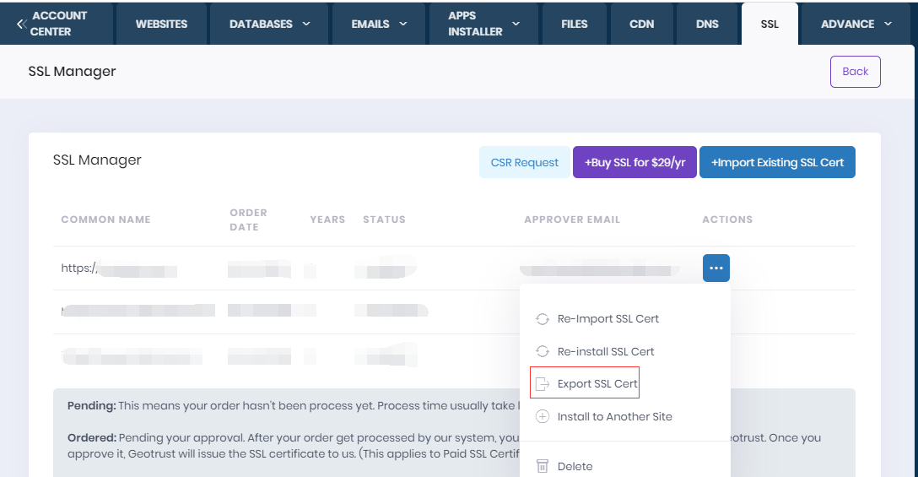
Task: Click the Re-Import SSL Cert refresh icon
Action: coord(543,319)
